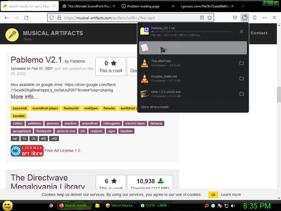Screen dimensions: 281x211
Task: Open the Firefox hamburger menu
Action: [x=274, y=18]
